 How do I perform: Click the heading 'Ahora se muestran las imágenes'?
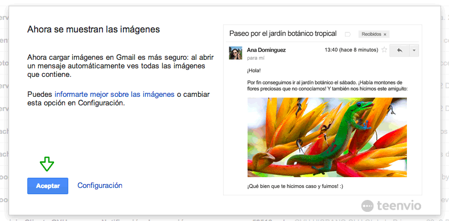tap(93, 29)
